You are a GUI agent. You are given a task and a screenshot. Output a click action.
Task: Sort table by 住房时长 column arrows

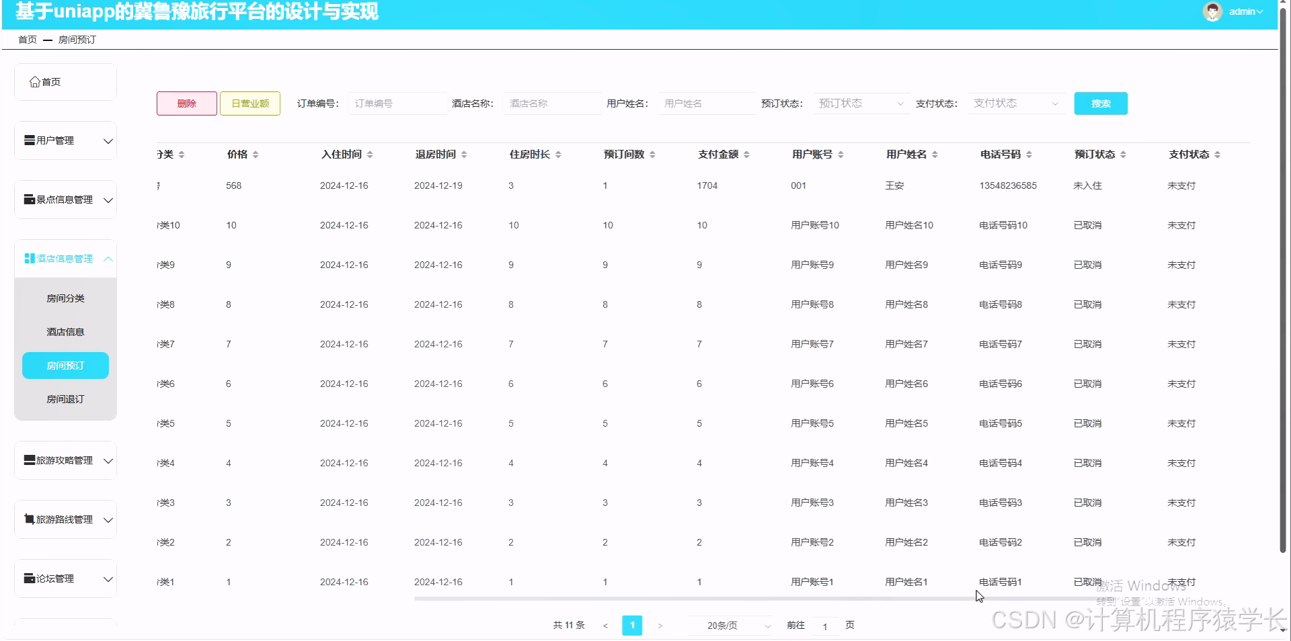[558, 155]
